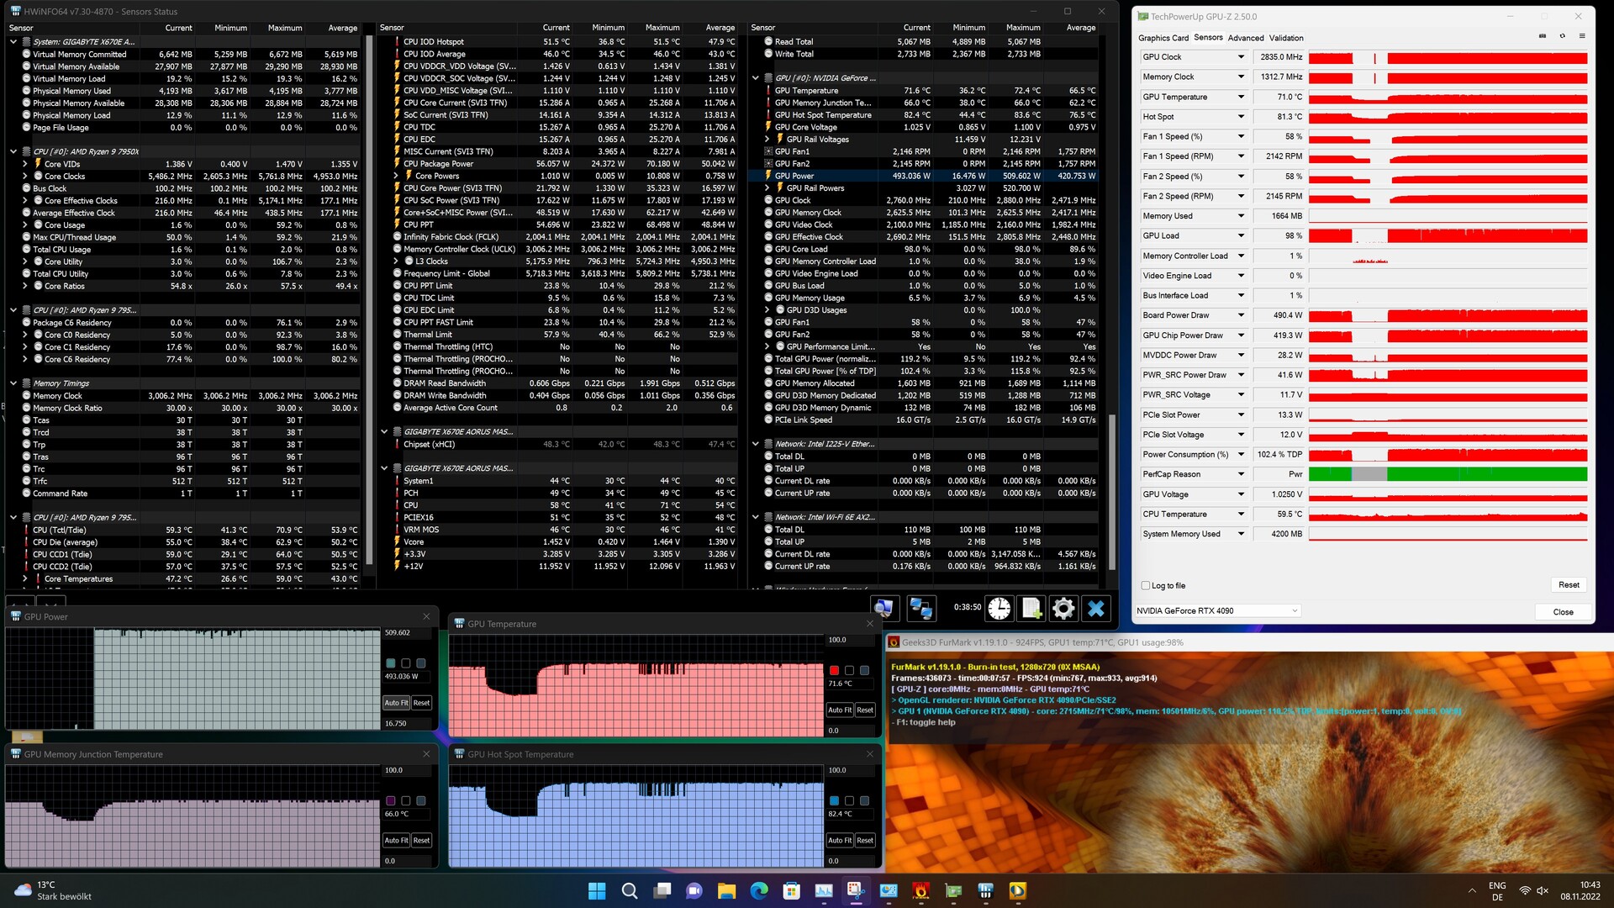Screen dimensions: 1614x908
Task: Collapse the Memory Timings sensor group
Action: pos(13,383)
